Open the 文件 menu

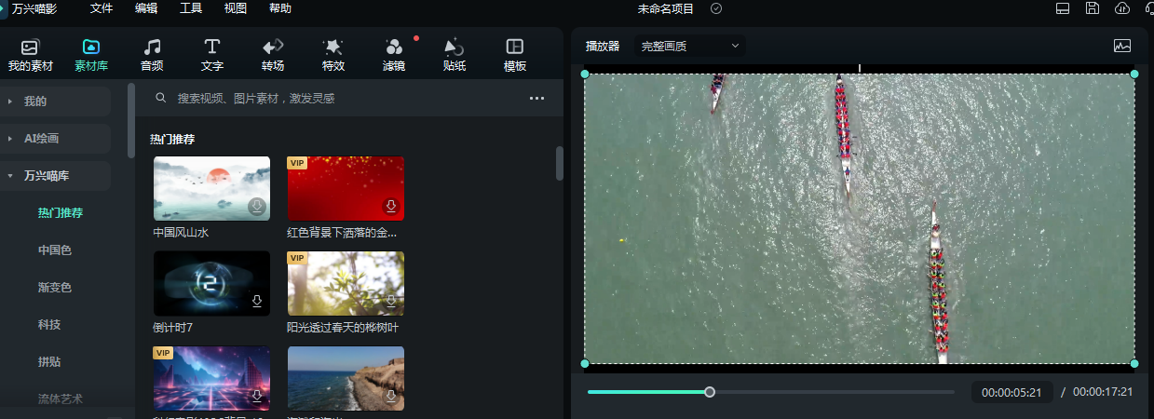point(102,8)
